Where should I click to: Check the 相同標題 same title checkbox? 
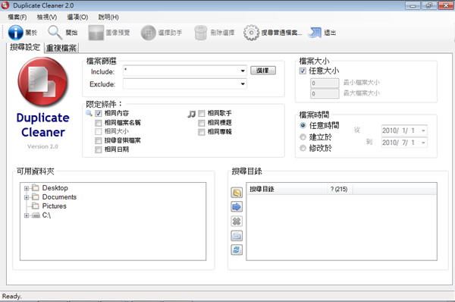coord(202,123)
